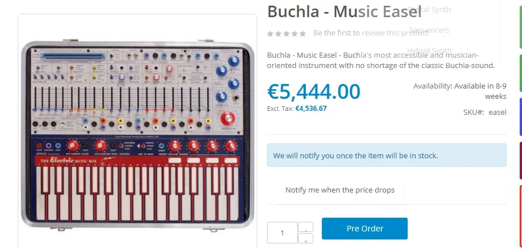Click the €5,444.00 price
The image size is (522, 248).
pyautogui.click(x=314, y=91)
